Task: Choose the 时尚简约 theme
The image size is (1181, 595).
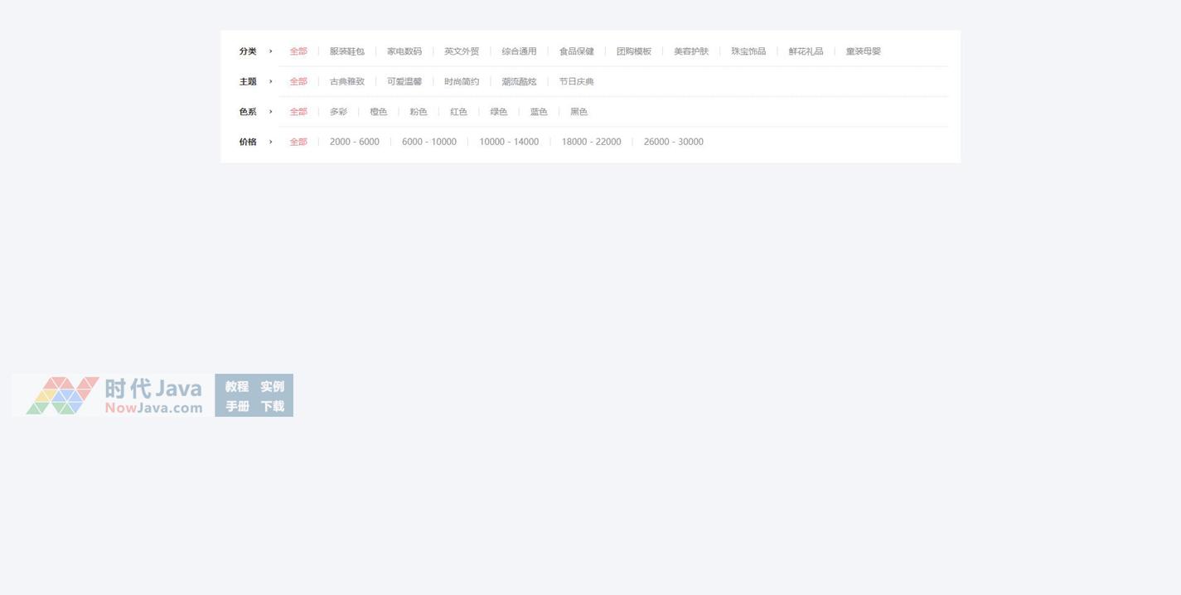Action: 461,81
